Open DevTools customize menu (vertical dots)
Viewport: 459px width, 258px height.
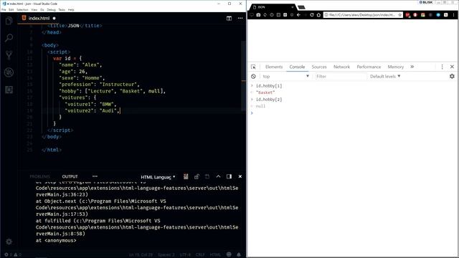coord(442,67)
